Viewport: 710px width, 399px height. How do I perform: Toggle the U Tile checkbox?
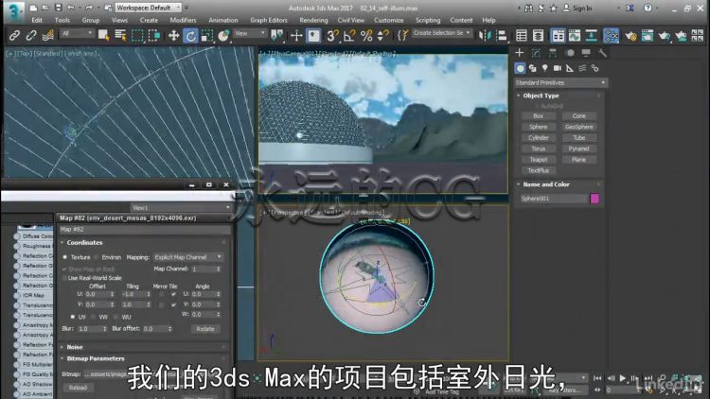(x=173, y=294)
